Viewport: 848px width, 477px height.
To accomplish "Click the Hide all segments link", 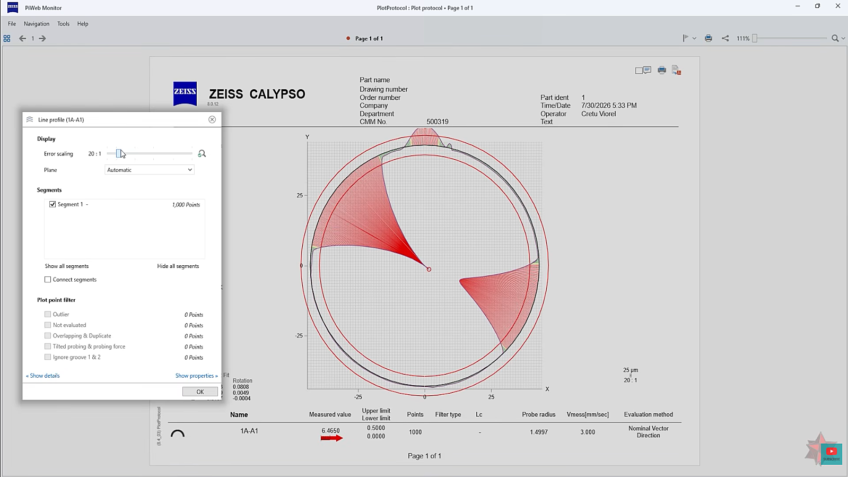I will [178, 266].
